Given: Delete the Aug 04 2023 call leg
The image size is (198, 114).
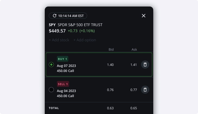Looking at the screenshot, I should click(145, 90).
